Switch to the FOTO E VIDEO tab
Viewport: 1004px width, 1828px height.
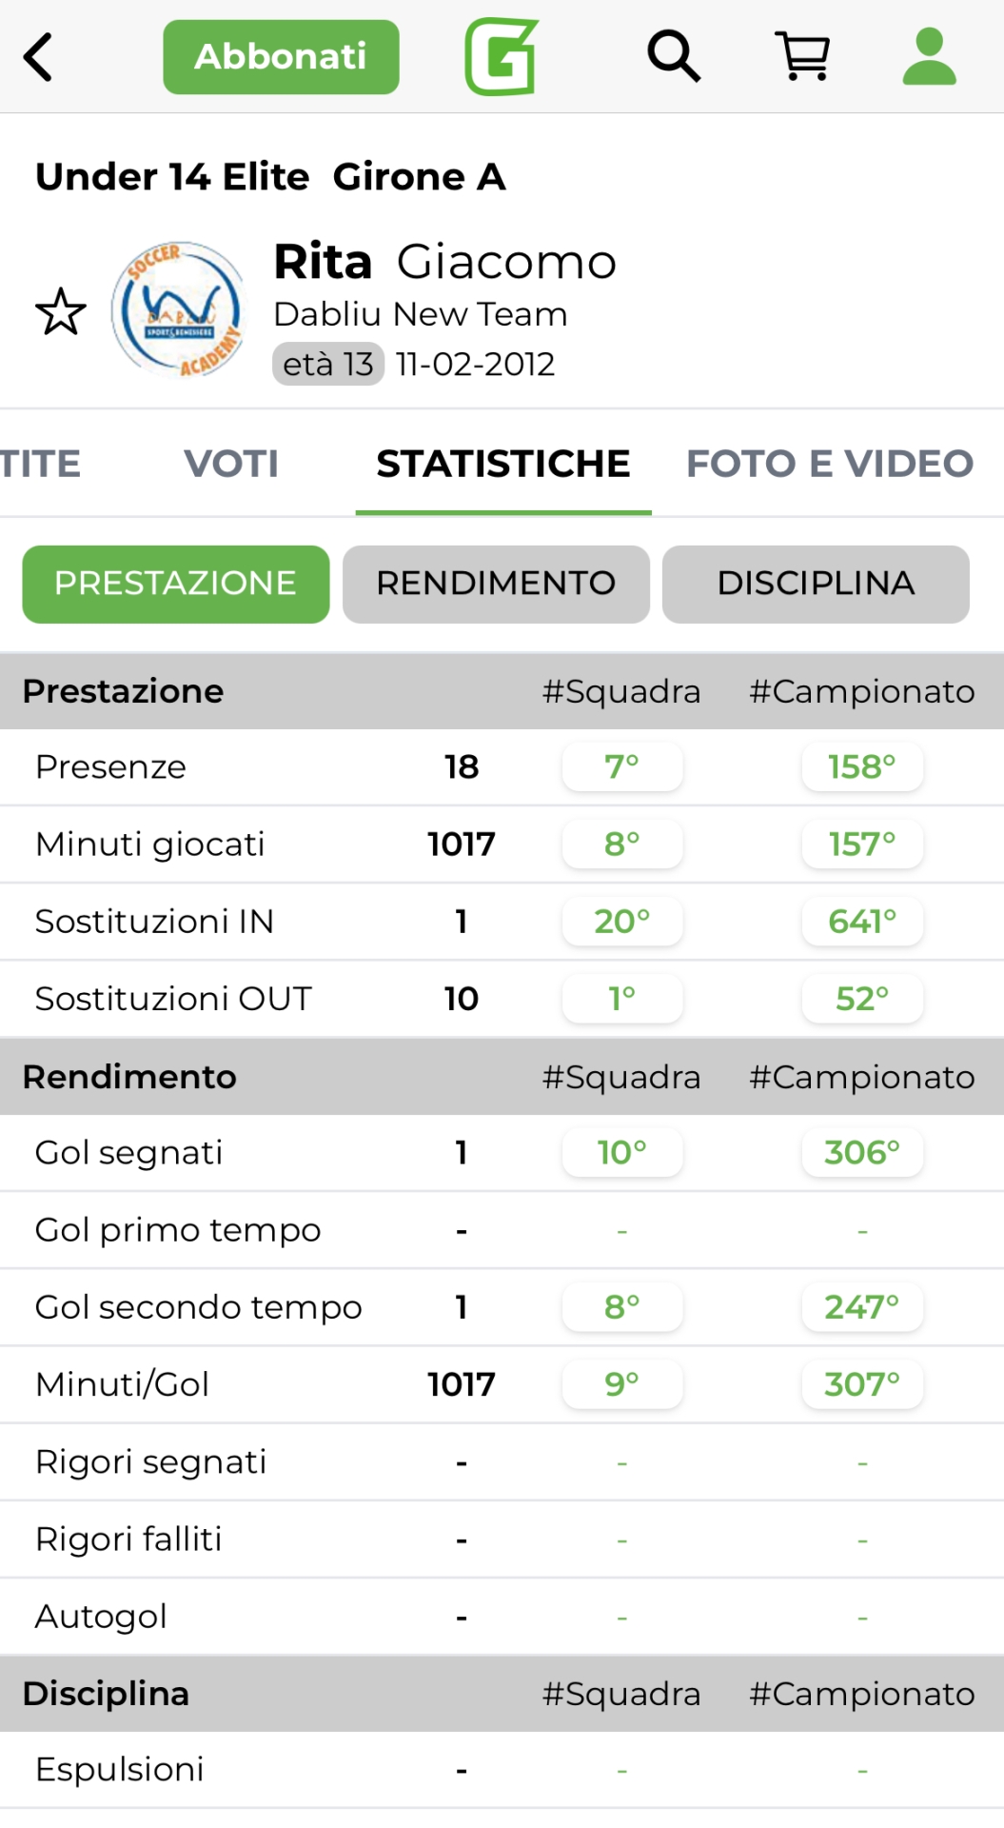point(830,464)
